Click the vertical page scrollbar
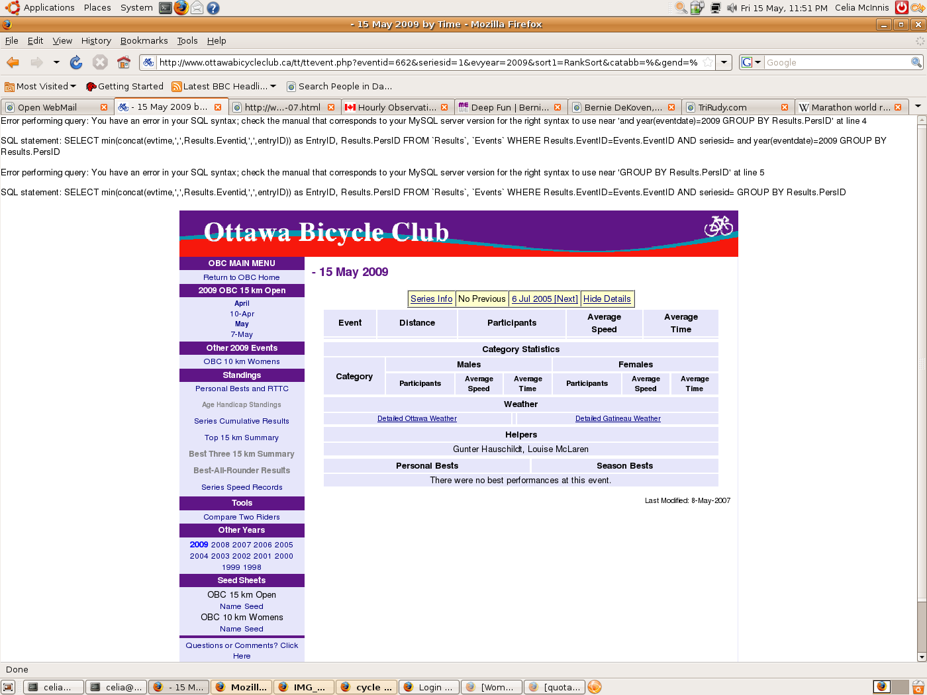927x695 pixels. coord(921,364)
